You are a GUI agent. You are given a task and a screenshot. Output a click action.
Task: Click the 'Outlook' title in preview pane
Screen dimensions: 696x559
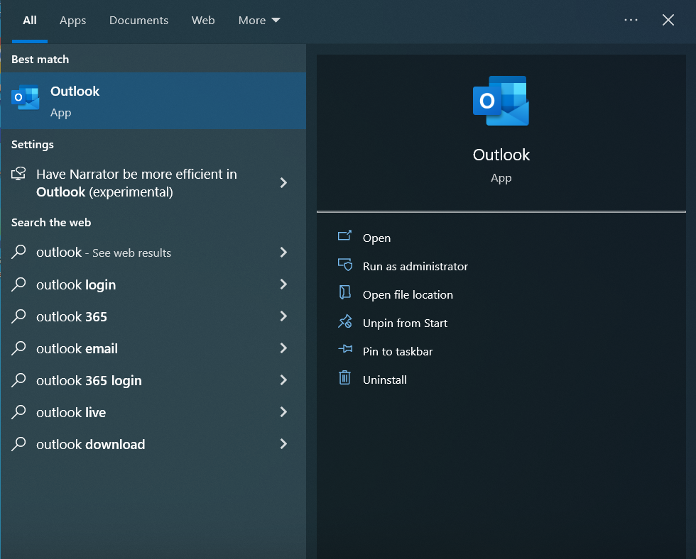pyautogui.click(x=501, y=155)
